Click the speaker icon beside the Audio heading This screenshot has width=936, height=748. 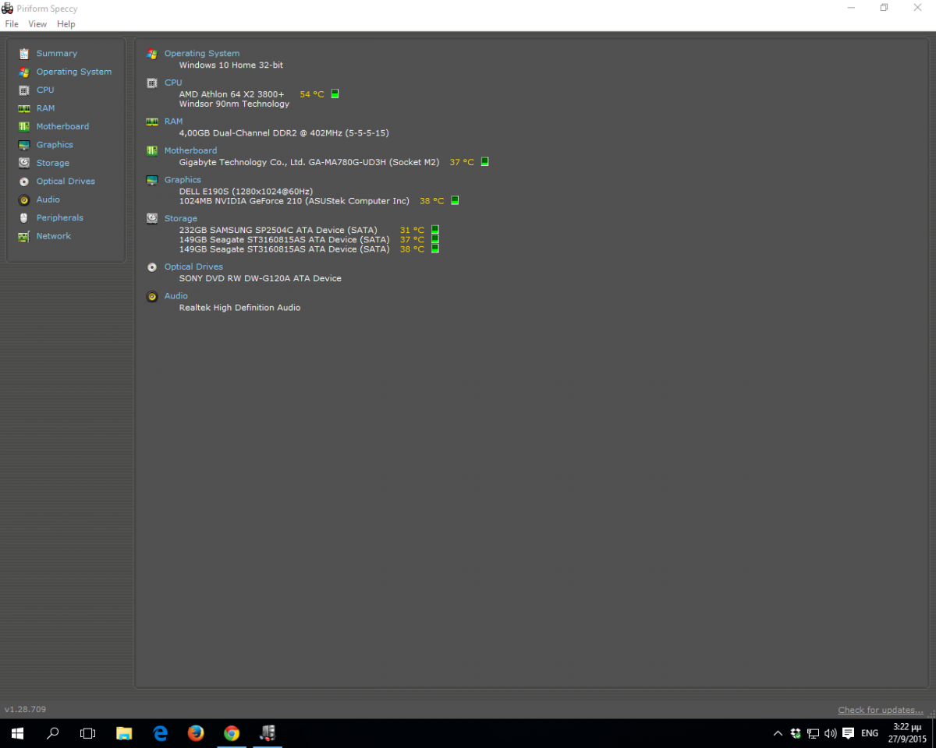point(152,296)
